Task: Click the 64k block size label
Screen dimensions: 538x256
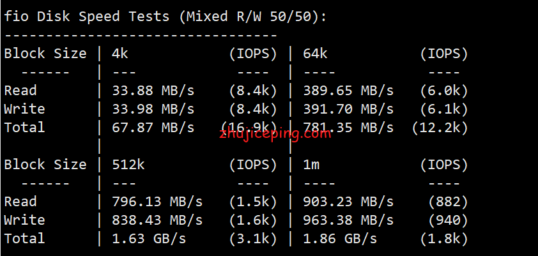Action: click(x=315, y=54)
